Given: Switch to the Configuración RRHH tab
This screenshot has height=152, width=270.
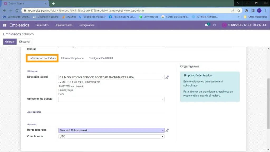Looking at the screenshot, I should pos(101,58).
